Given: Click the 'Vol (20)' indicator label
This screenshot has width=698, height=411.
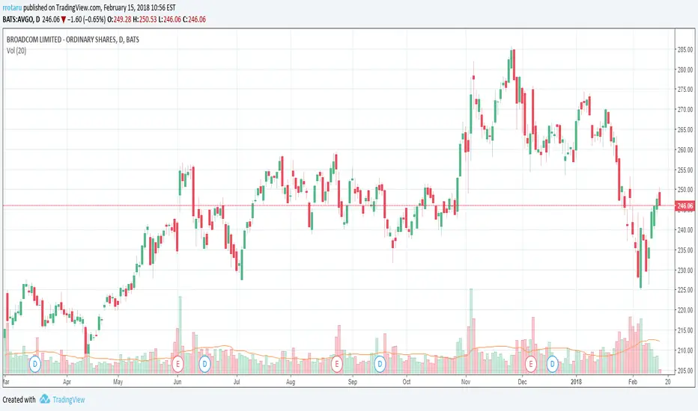Looking at the screenshot, I should tap(16, 51).
